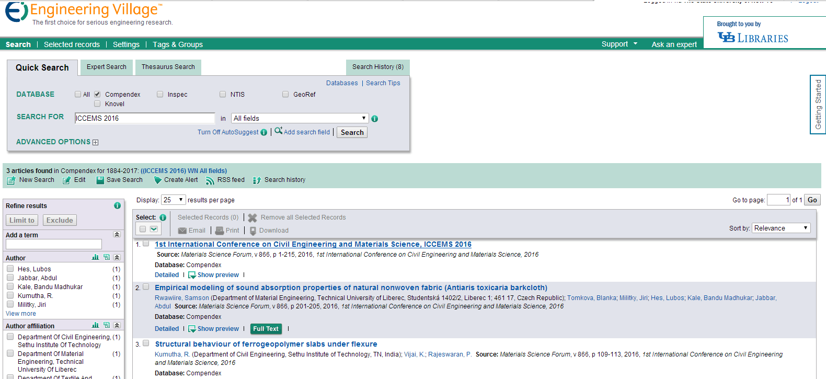Viewport: 826px width, 379px height.
Task: Click the Remove all Selected Records X icon
Action: pos(252,218)
